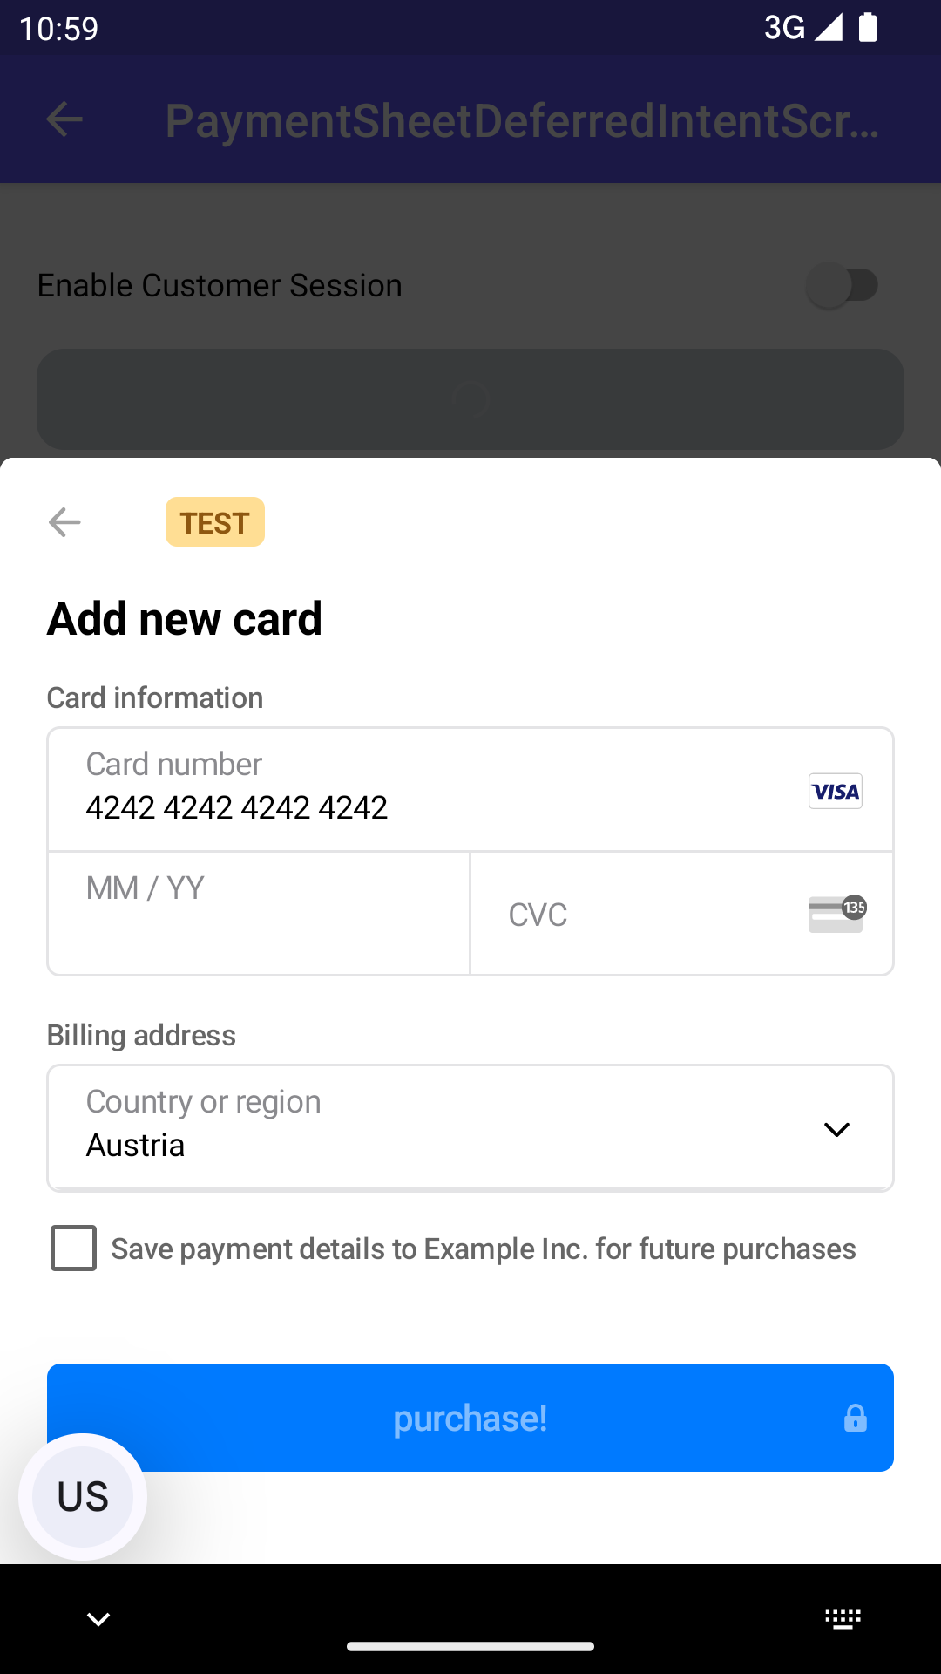
Task: Tap the PaymentSheetDeferredIntentScreen title
Action: [523, 120]
